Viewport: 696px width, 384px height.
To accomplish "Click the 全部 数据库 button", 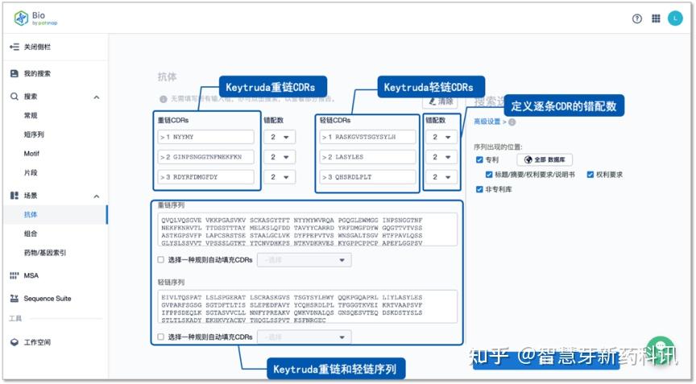I will [x=545, y=159].
